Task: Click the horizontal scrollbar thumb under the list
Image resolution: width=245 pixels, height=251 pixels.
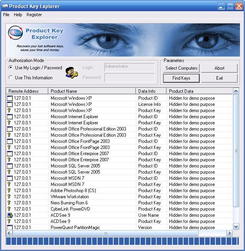Action: tap(106, 233)
